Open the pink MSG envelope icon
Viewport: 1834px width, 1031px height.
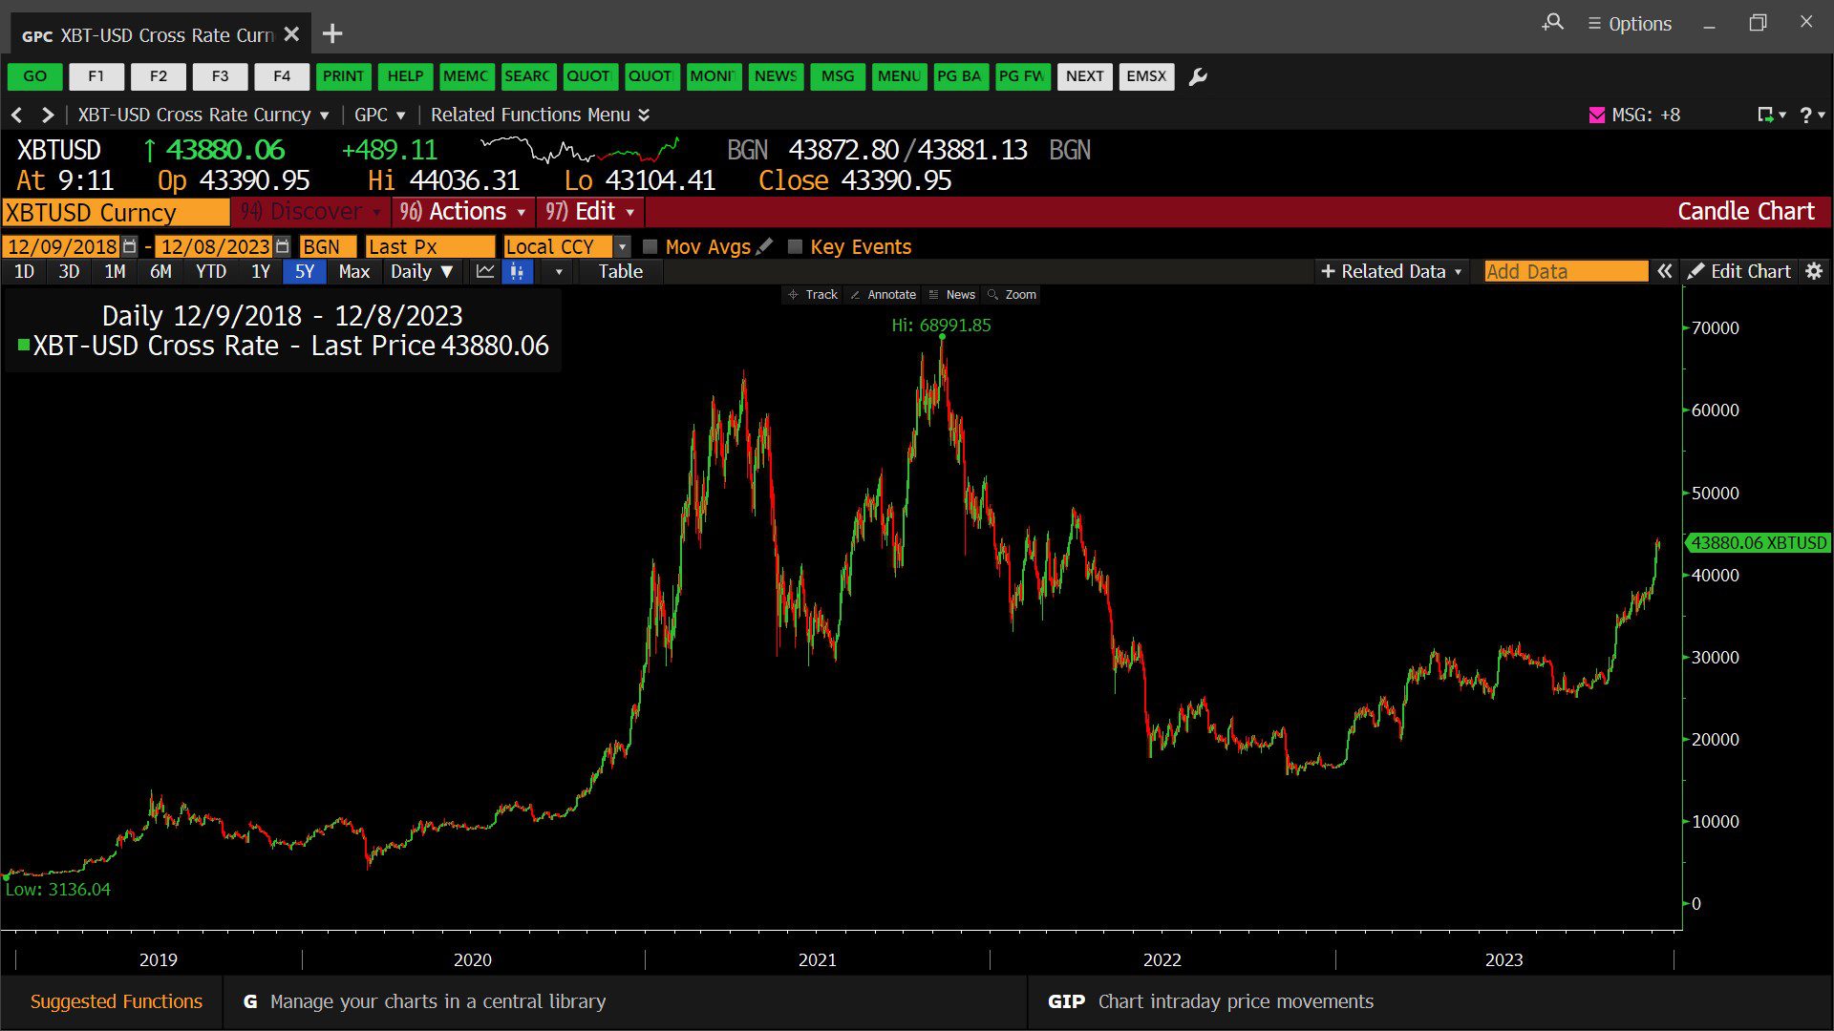click(x=1596, y=115)
